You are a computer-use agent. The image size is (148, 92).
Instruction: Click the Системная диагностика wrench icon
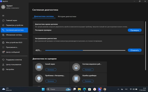point(3,30)
